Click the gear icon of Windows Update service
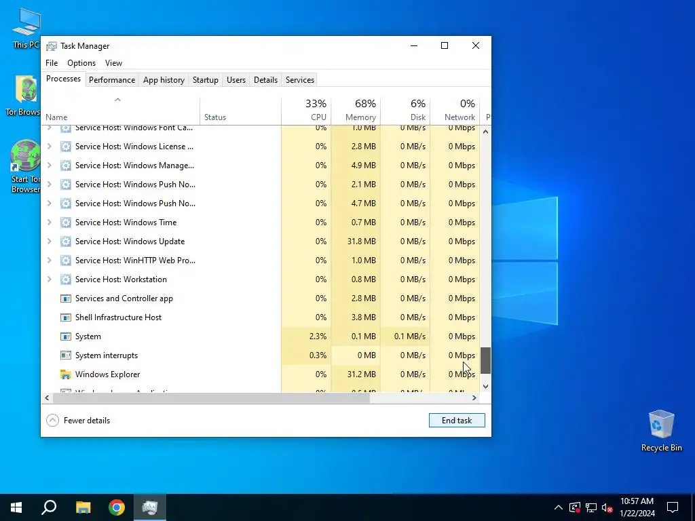 [66, 242]
